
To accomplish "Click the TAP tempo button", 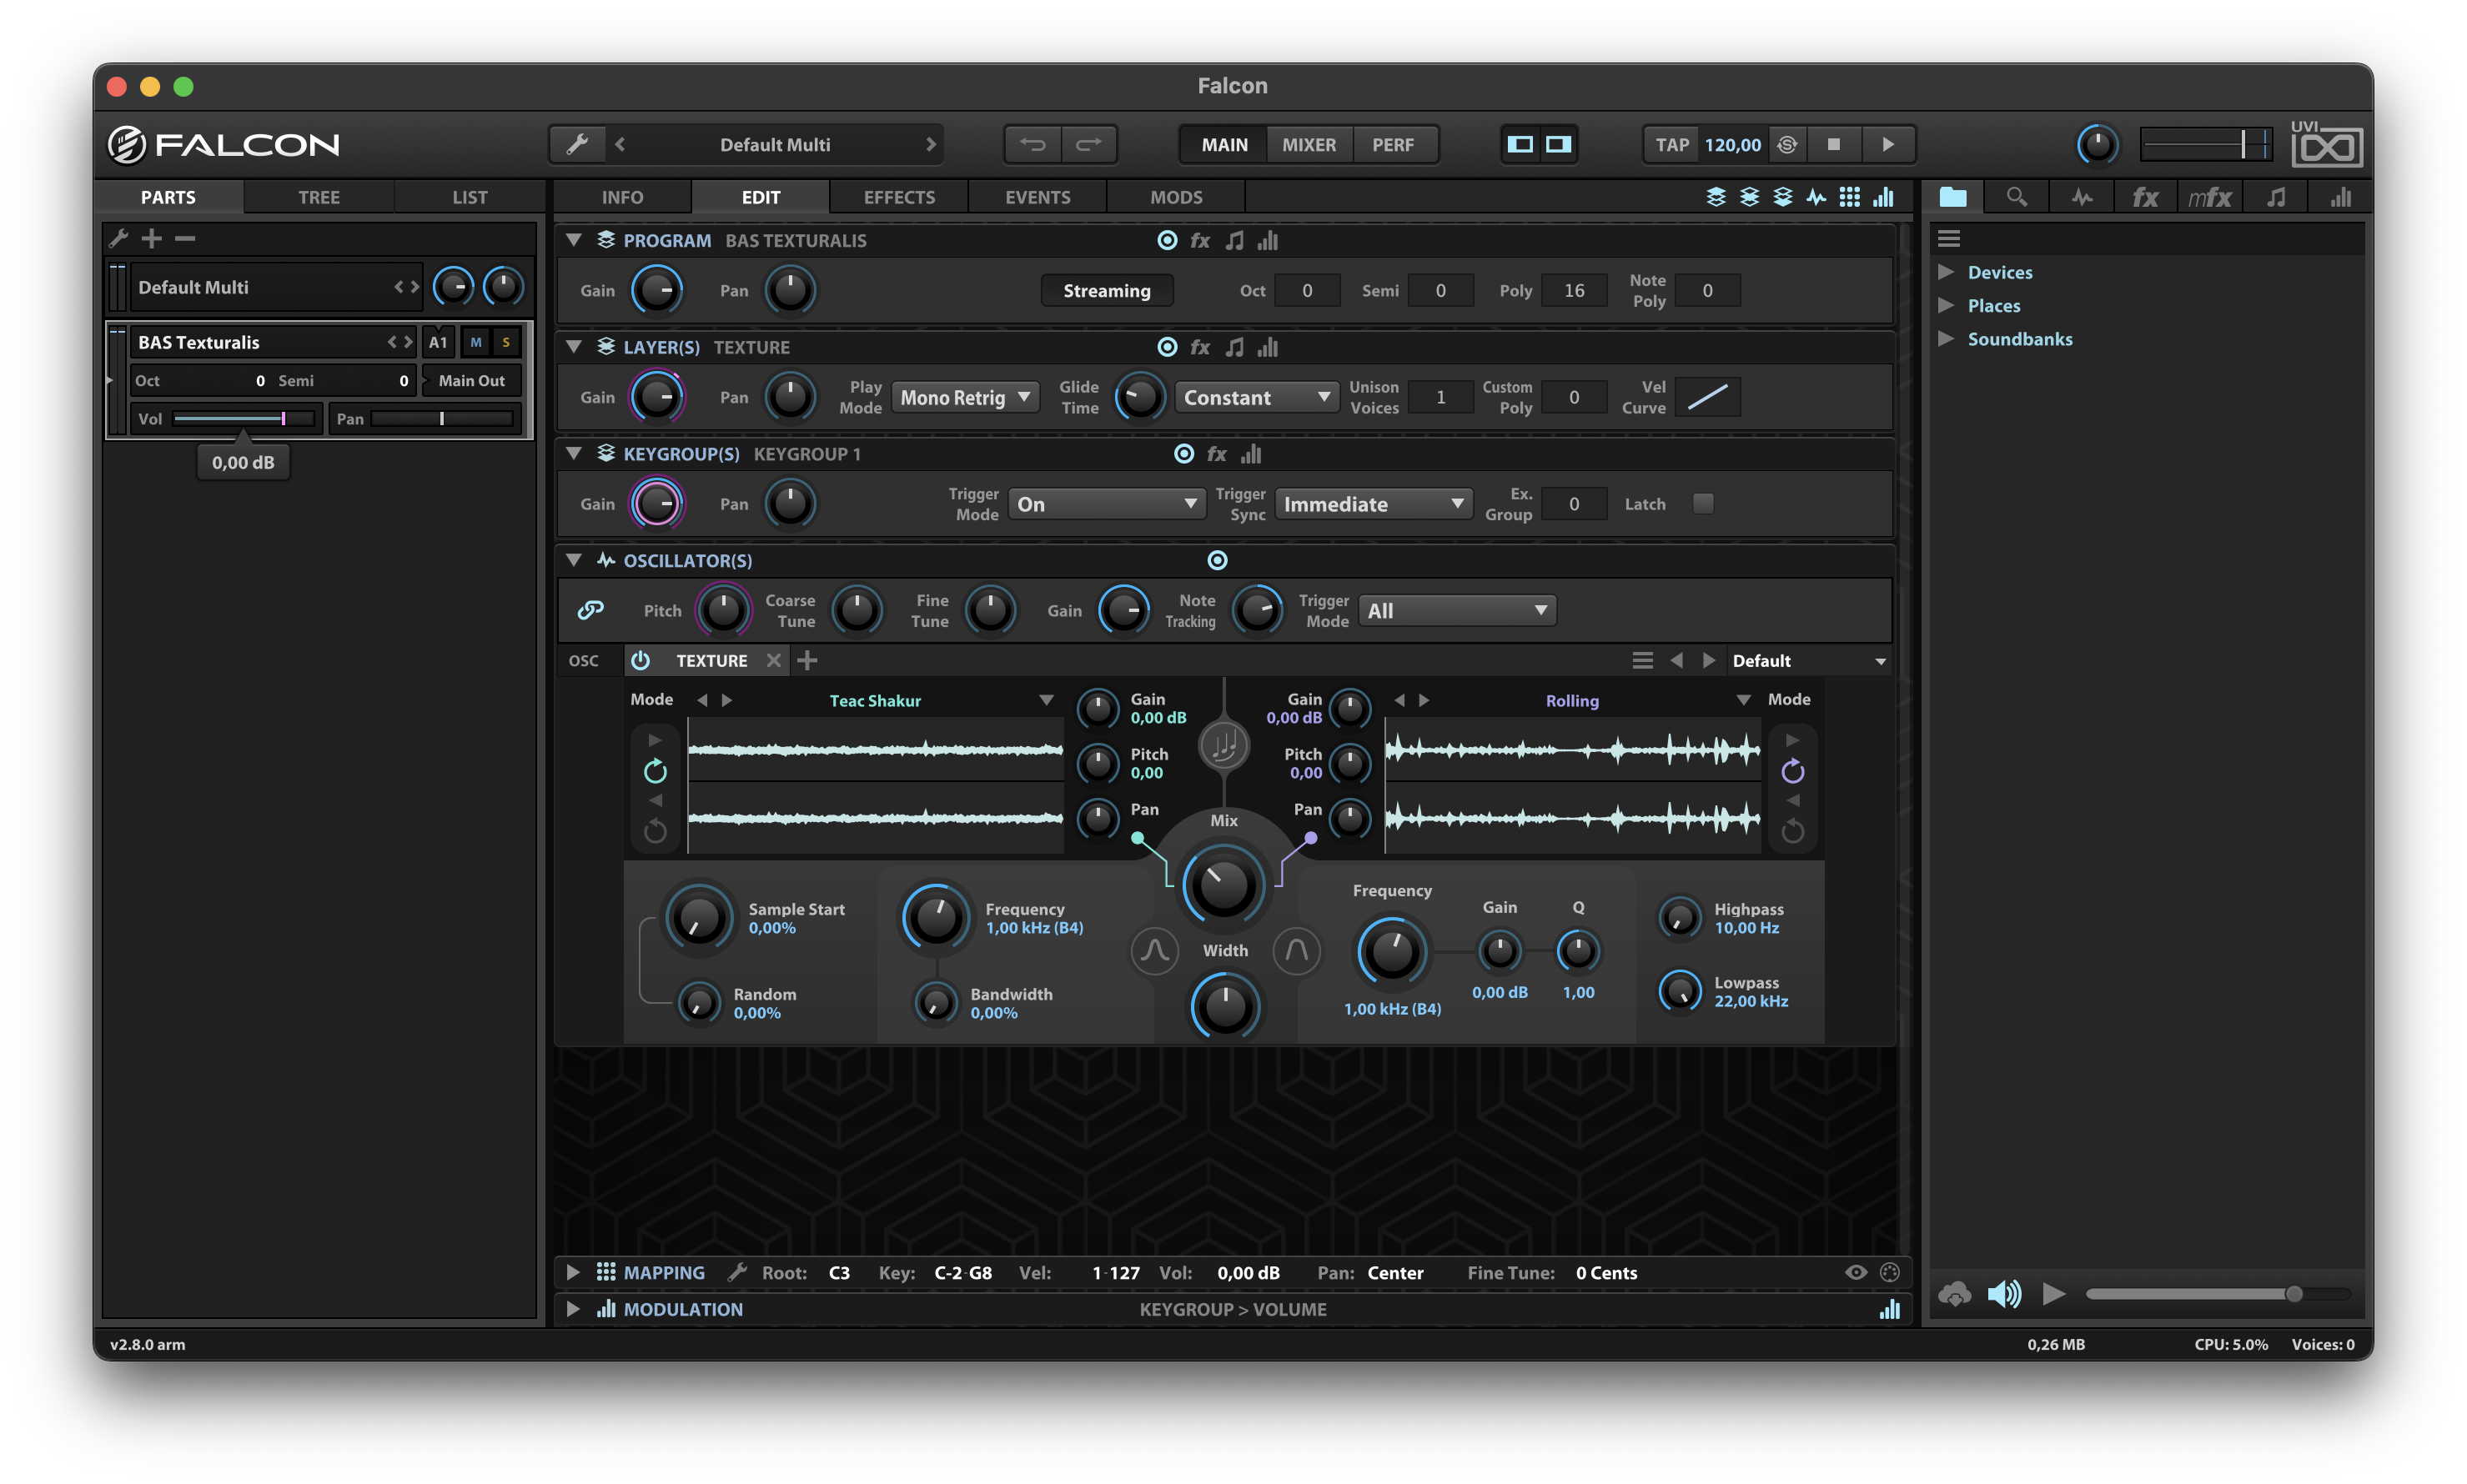I will [1671, 144].
